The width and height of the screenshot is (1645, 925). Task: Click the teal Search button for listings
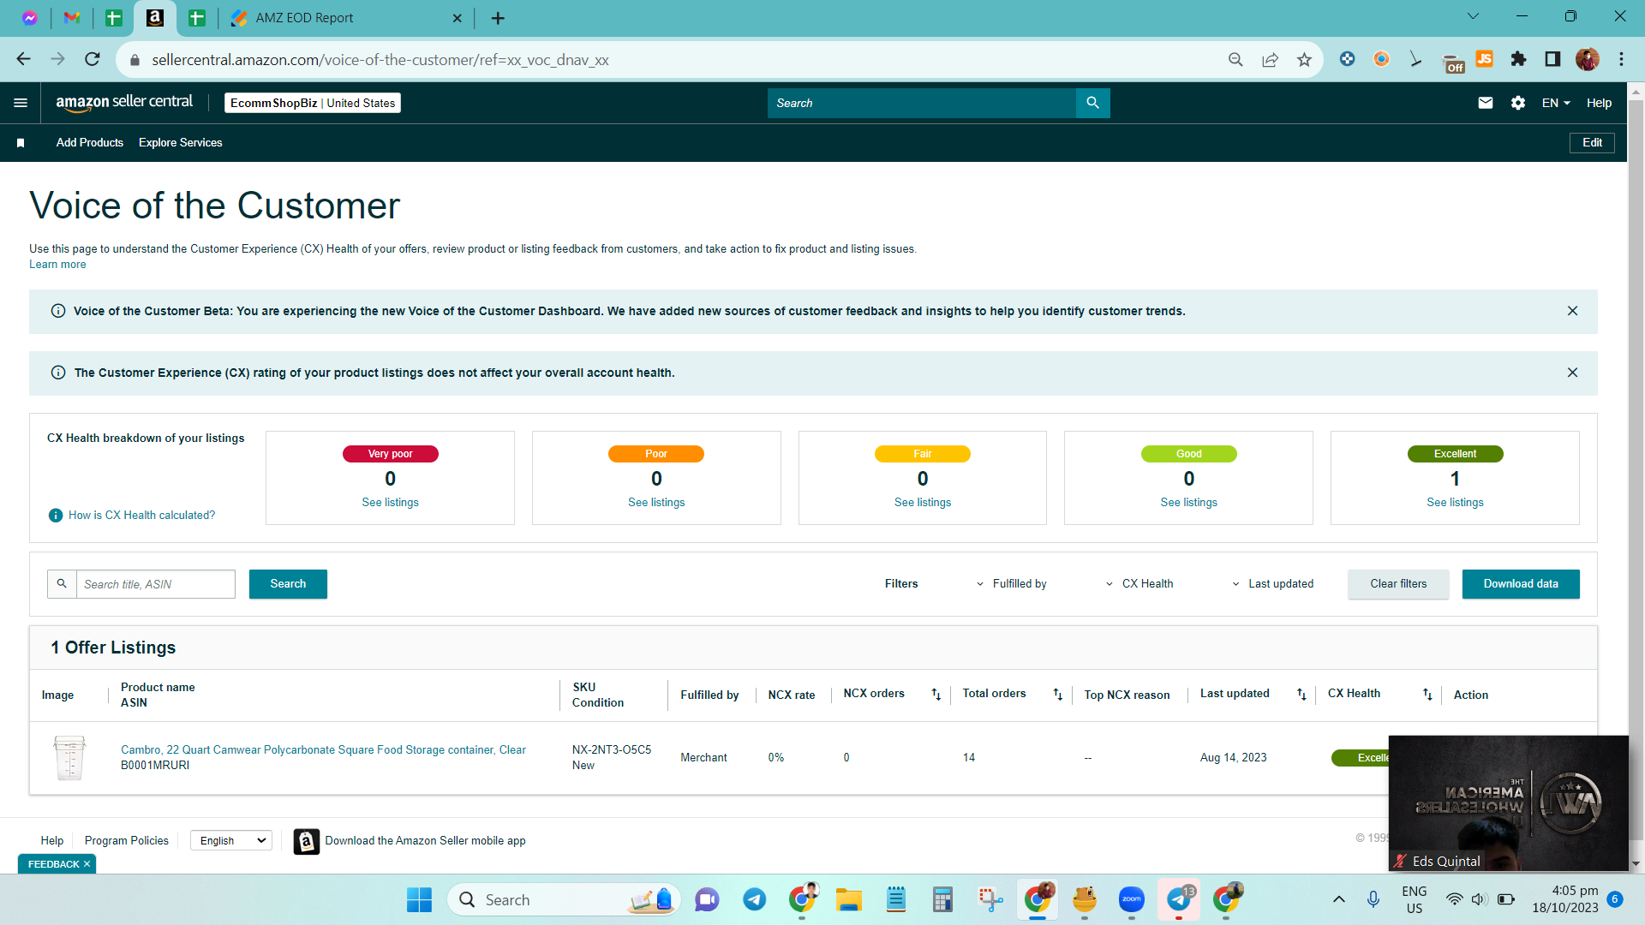coord(288,584)
